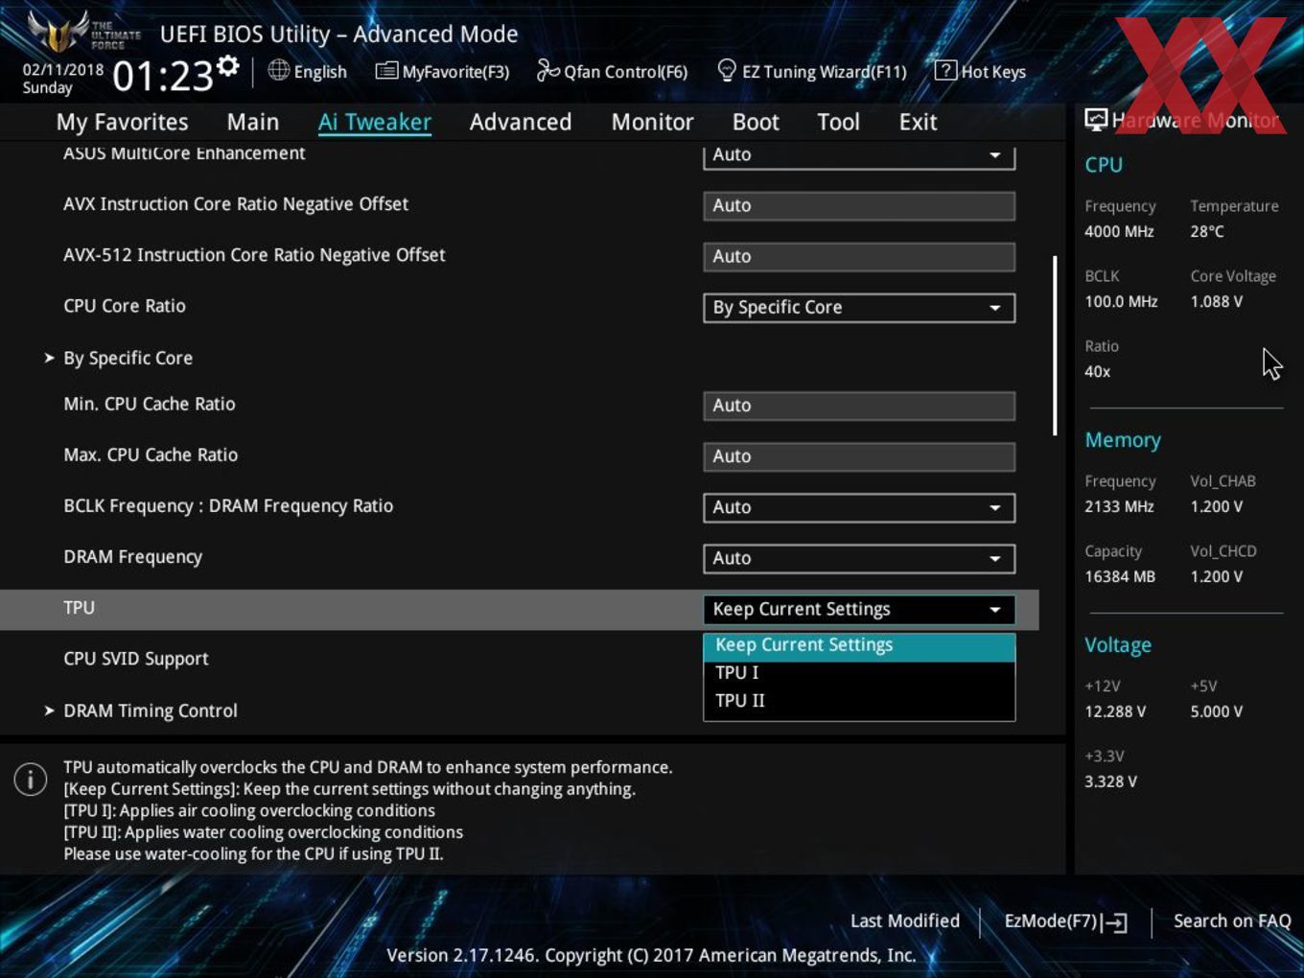
Task: Click the info icon in the help area
Action: (x=31, y=780)
